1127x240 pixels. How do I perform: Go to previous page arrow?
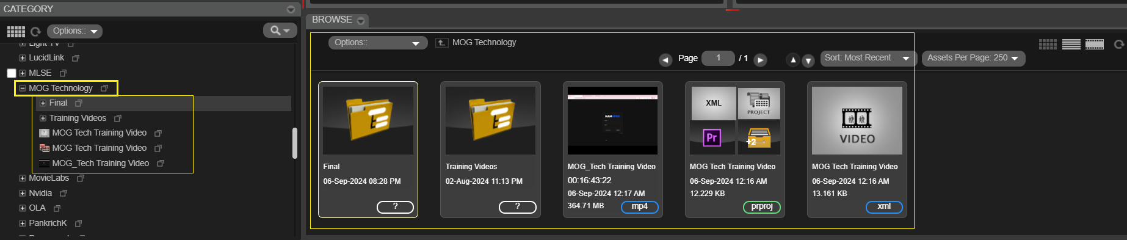pyautogui.click(x=665, y=60)
